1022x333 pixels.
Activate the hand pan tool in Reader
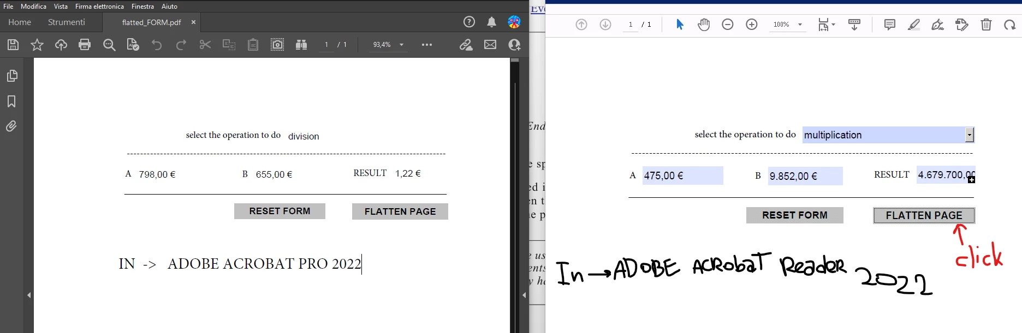[x=704, y=25]
